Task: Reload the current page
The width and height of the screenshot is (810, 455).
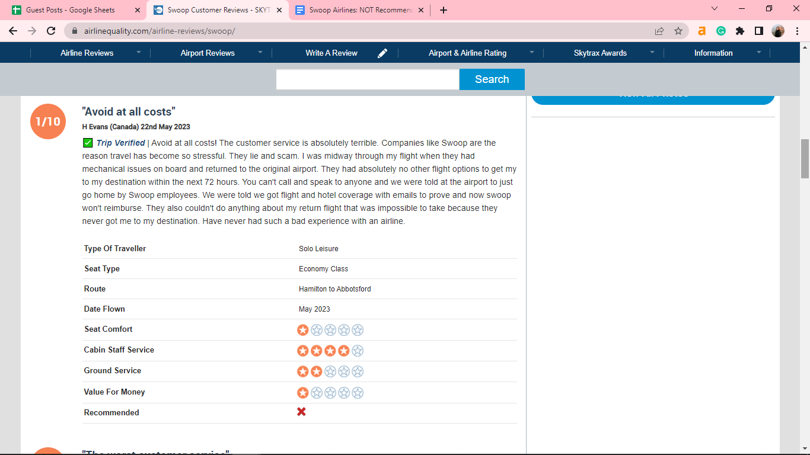Action: [x=51, y=31]
